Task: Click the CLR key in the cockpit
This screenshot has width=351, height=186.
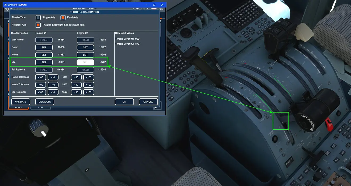Action: click(342, 152)
